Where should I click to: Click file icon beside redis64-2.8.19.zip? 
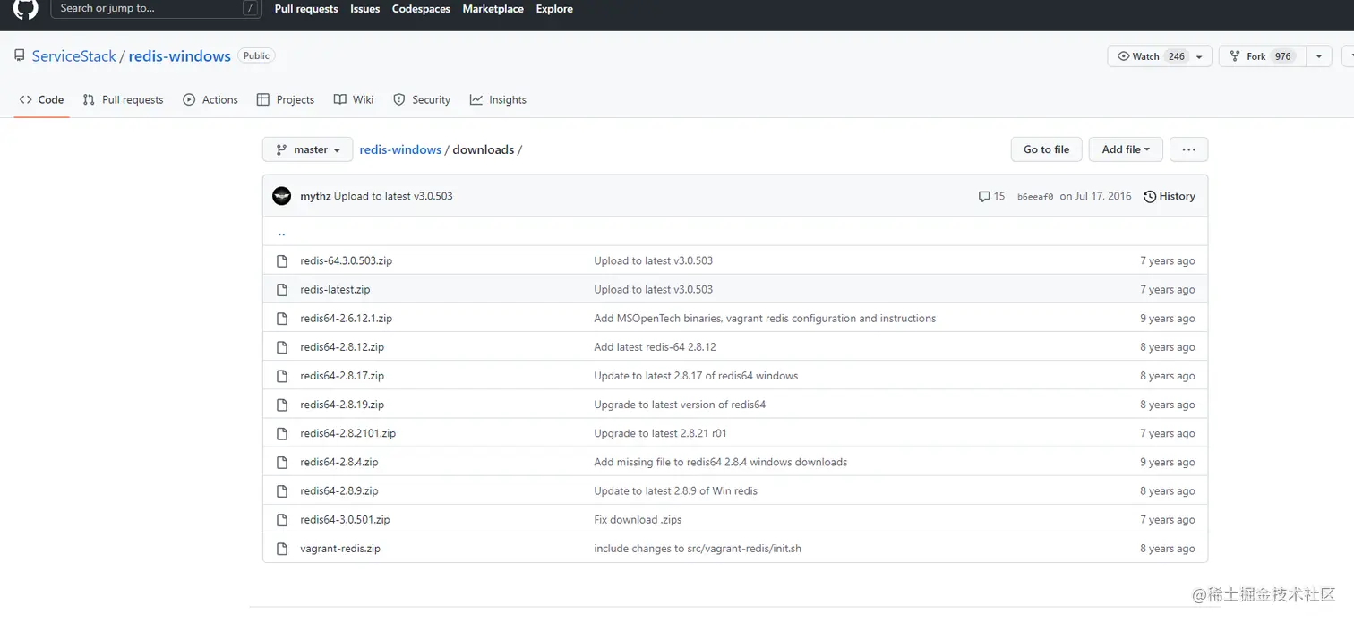click(x=282, y=405)
